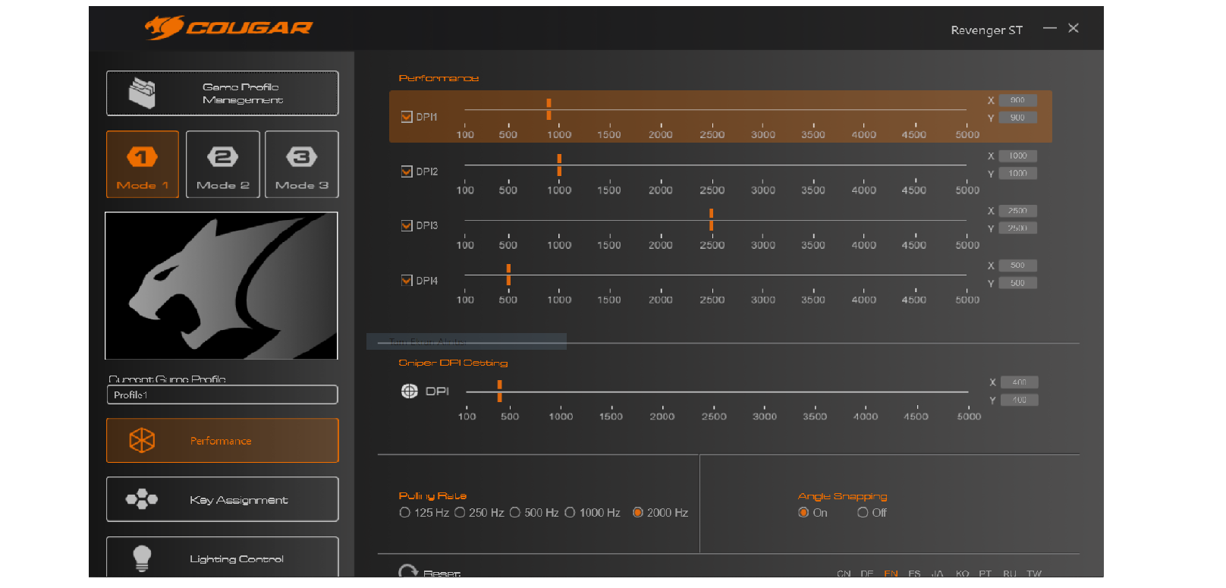Minimize the Cougar window
The image size is (1226, 588).
click(x=1050, y=28)
